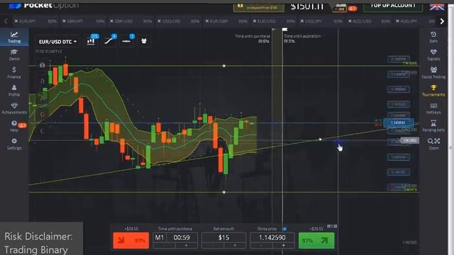Image resolution: width=454 pixels, height=255 pixels.
Task: Increase strike price with plus
Action: pos(284,246)
